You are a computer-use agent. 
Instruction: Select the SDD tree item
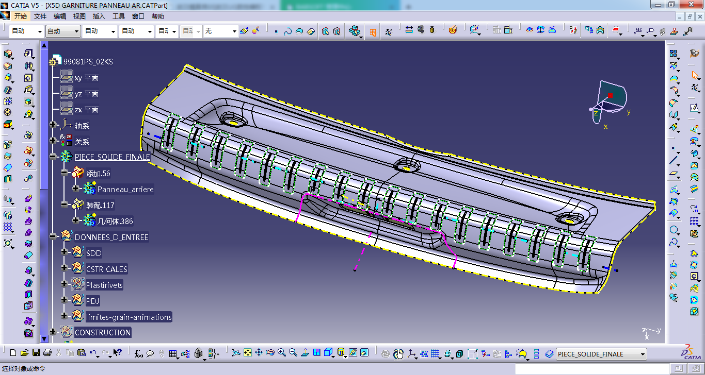click(x=94, y=253)
